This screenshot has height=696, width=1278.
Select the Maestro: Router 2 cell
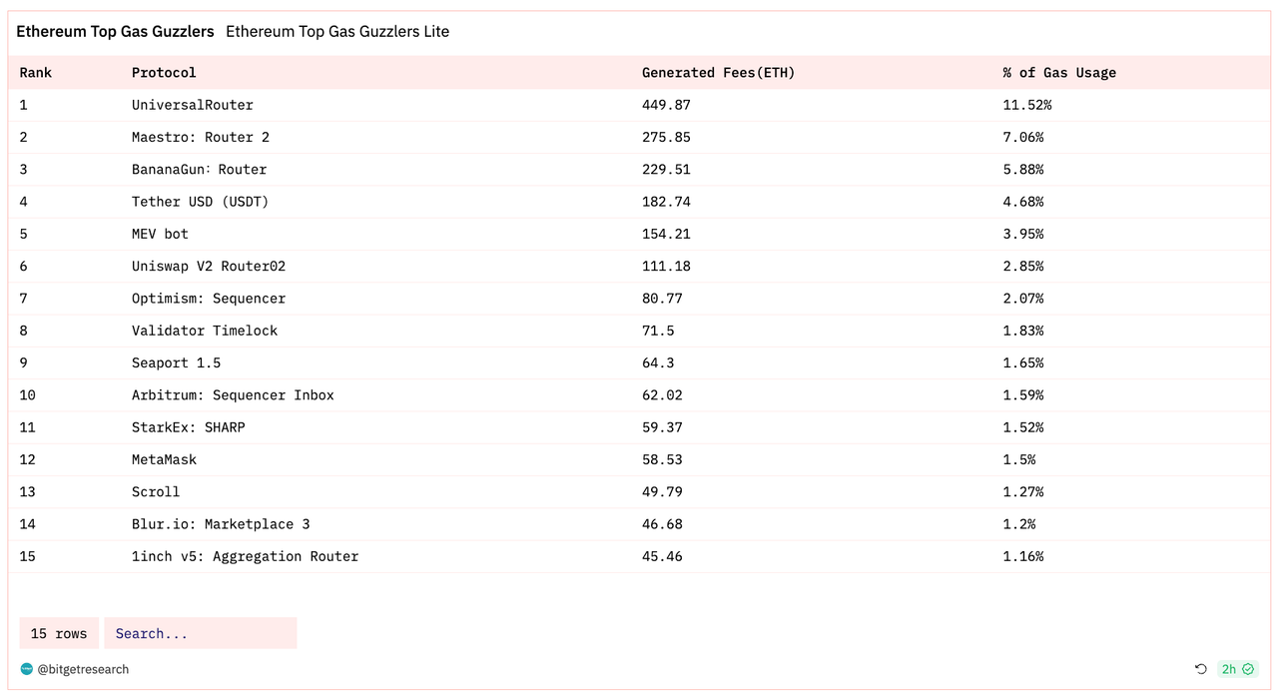[x=201, y=137]
